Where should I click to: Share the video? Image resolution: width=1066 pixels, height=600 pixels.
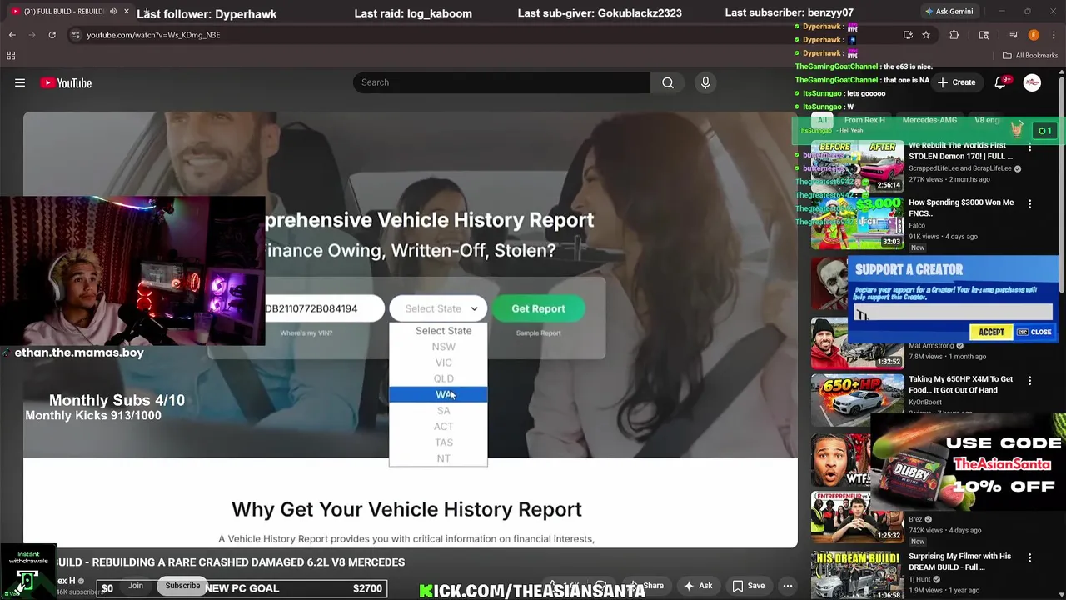[x=645, y=586]
